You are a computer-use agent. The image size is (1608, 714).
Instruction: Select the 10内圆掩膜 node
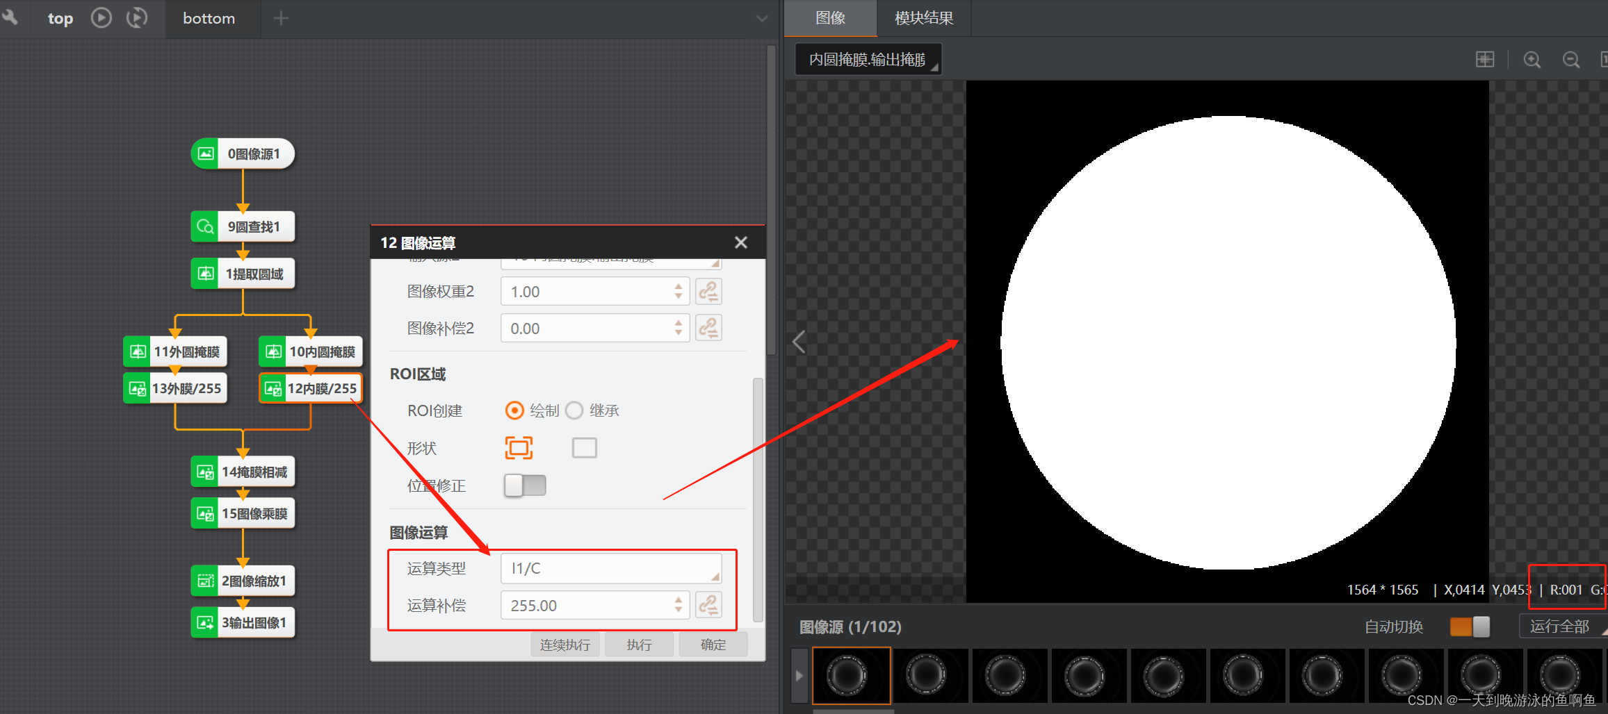tap(311, 351)
